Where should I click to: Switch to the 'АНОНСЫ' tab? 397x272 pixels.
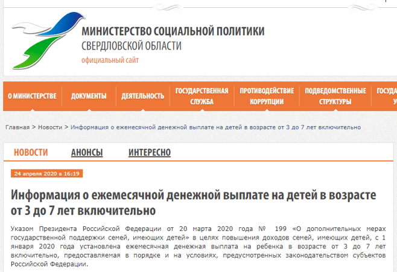[87, 153]
